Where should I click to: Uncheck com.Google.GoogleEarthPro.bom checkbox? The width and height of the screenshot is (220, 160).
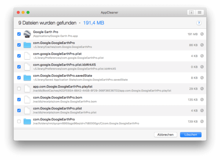(19, 99)
